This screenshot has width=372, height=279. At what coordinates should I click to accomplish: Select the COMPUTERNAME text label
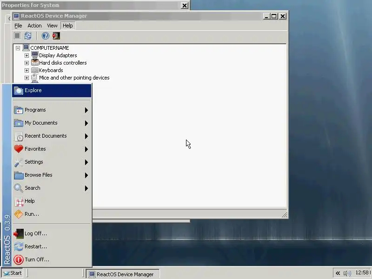[50, 48]
